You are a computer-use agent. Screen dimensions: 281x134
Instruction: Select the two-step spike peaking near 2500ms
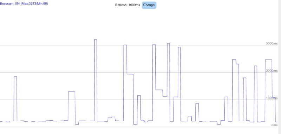point(236,90)
